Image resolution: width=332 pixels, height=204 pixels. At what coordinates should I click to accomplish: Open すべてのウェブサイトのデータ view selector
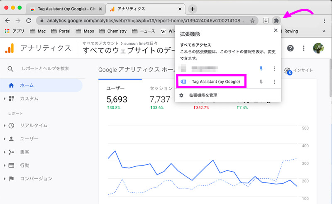[129, 51]
